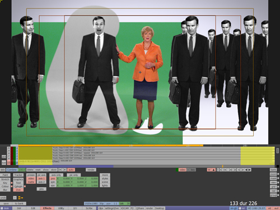Image resolution: width=280 pixels, height=210 pixels.
Task: Toggle the Qplugin enable indicator
Action: (25, 186)
